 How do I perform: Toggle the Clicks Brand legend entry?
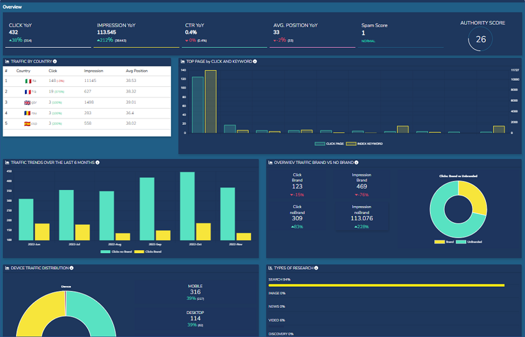(148, 252)
